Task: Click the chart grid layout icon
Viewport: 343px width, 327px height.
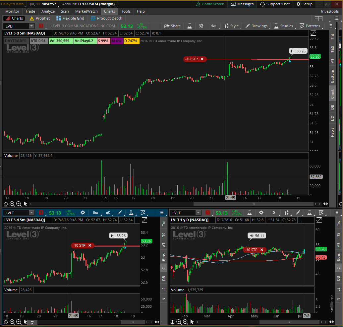Action: coord(318,19)
